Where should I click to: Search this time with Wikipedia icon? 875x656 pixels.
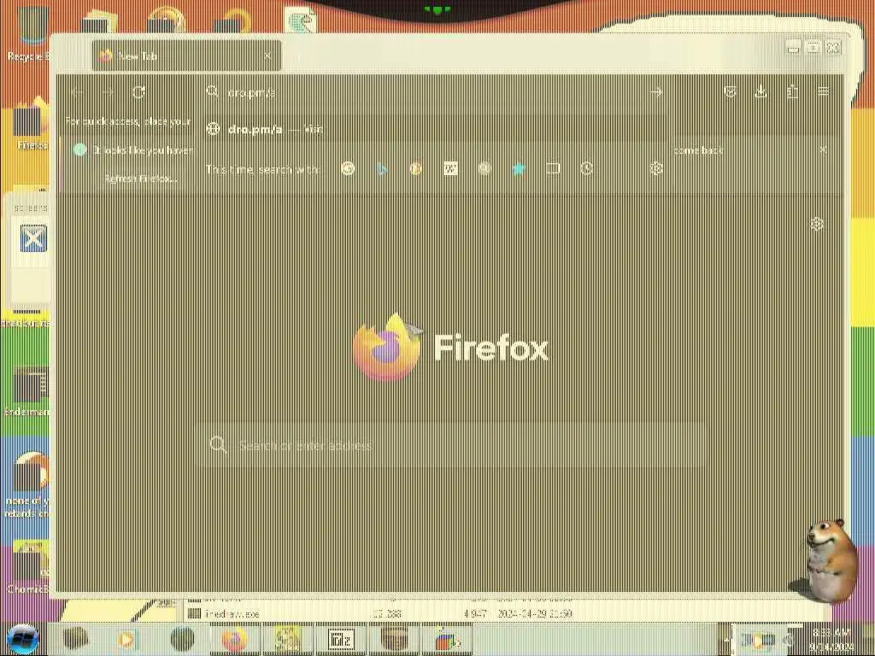(x=450, y=168)
